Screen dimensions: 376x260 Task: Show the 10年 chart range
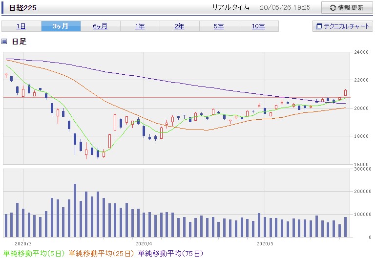pyautogui.click(x=259, y=26)
